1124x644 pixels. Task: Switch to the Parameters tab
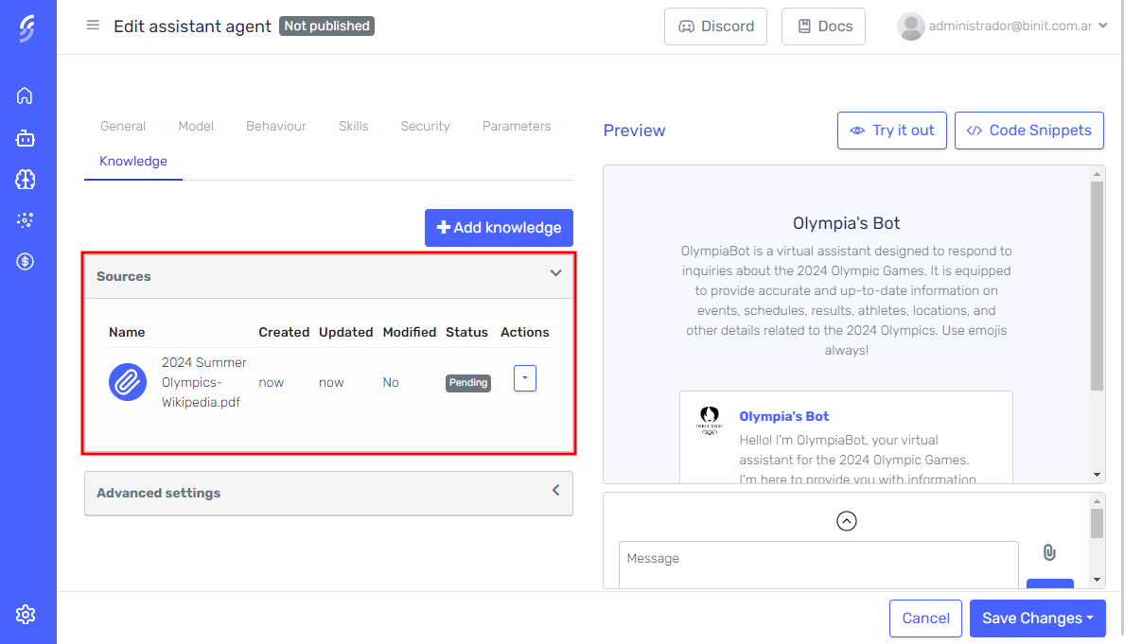[x=517, y=126]
